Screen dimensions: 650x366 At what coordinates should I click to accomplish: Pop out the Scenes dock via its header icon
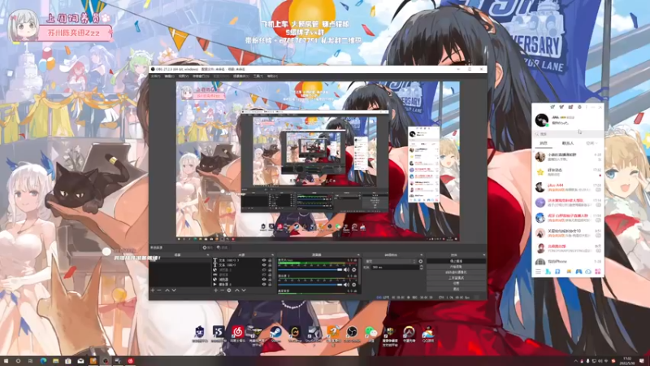point(208,255)
